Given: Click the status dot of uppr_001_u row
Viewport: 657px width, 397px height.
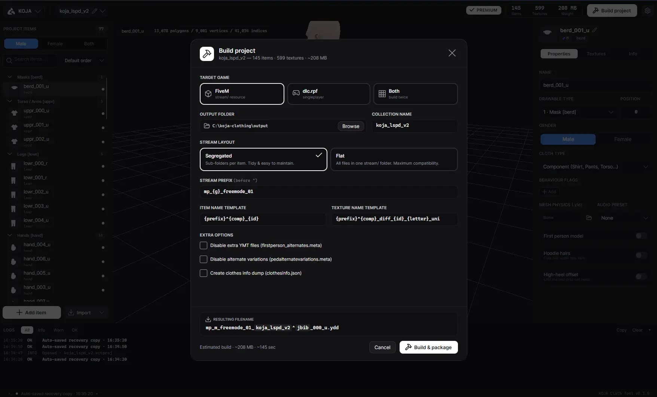Looking at the screenshot, I should click(103, 128).
